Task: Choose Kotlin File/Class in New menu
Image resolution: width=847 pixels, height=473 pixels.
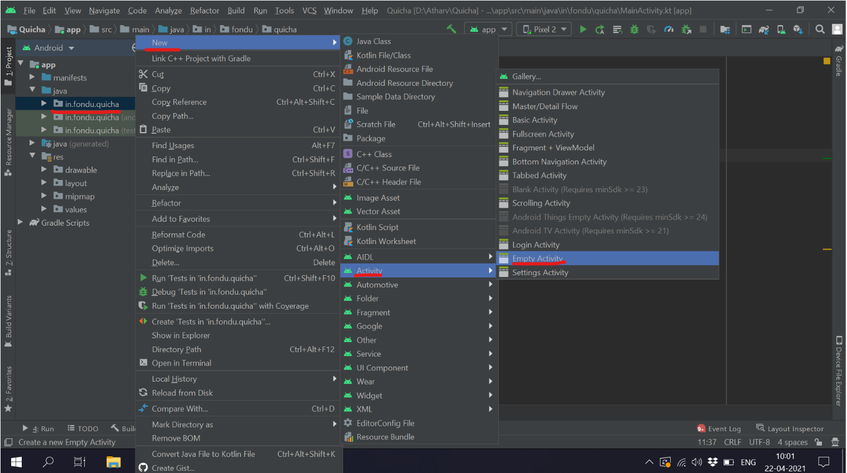Action: pyautogui.click(x=383, y=55)
